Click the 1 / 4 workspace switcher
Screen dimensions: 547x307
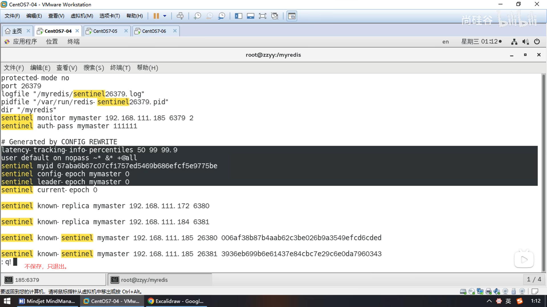(534, 279)
